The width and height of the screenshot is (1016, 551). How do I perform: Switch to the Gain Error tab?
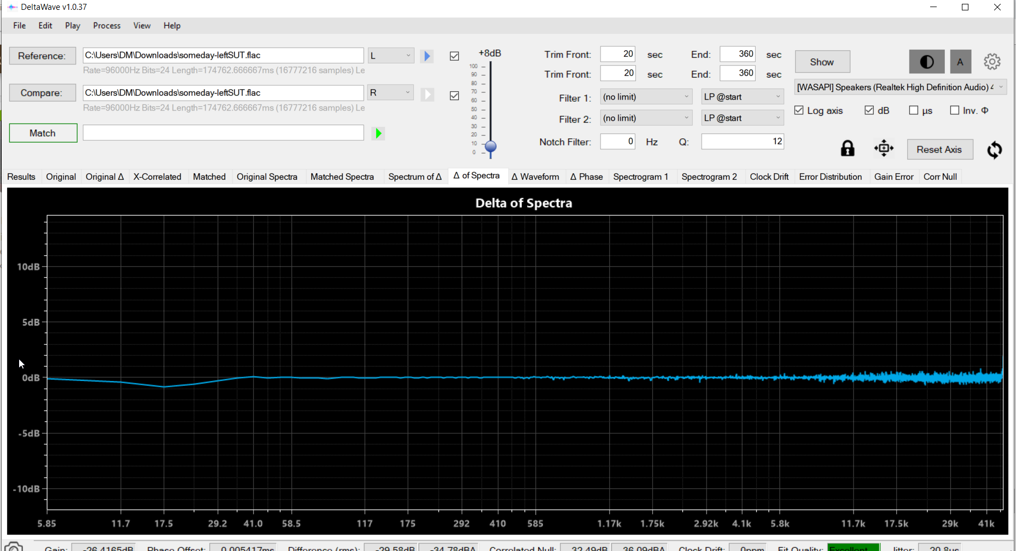[x=894, y=177]
